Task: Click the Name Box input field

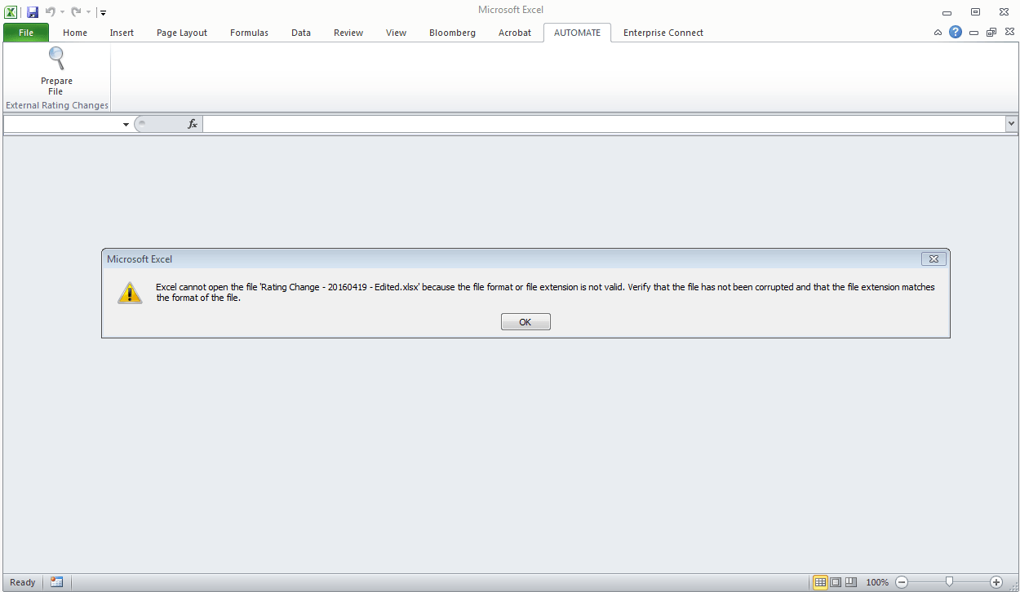Action: (x=62, y=124)
